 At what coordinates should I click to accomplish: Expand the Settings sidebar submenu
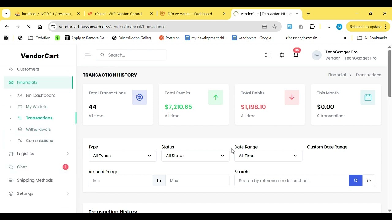click(x=68, y=193)
